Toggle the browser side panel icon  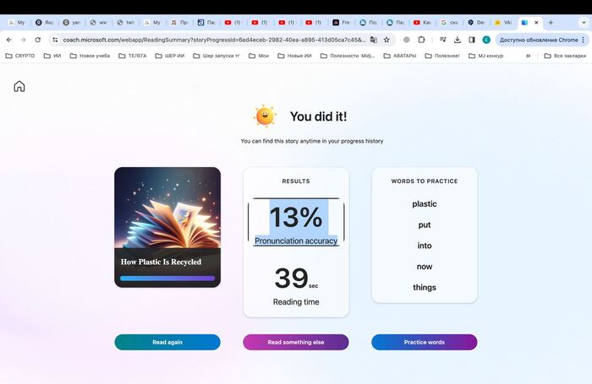[472, 40]
